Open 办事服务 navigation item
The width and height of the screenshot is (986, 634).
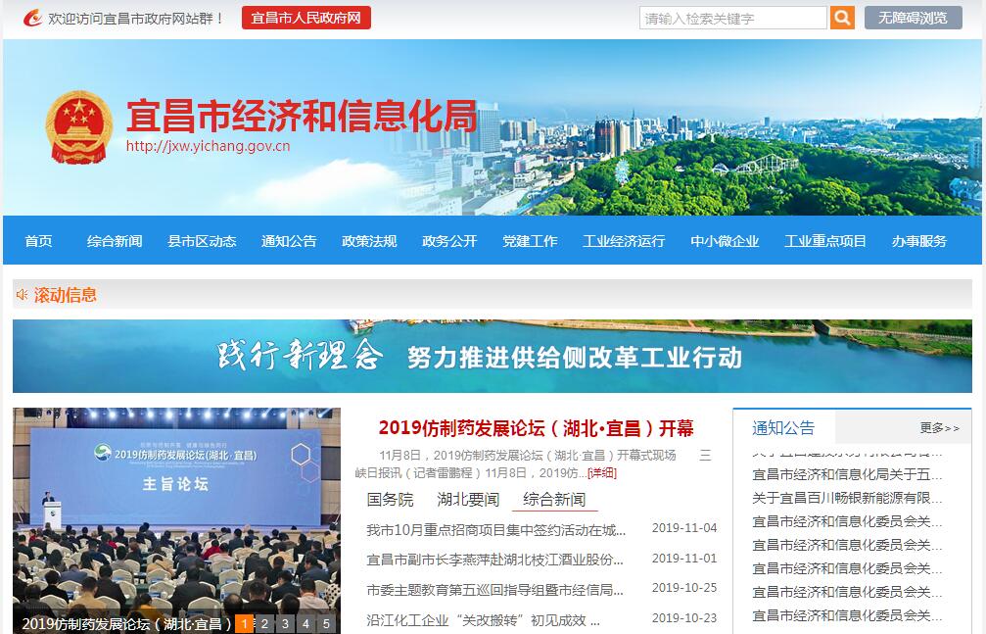point(919,241)
